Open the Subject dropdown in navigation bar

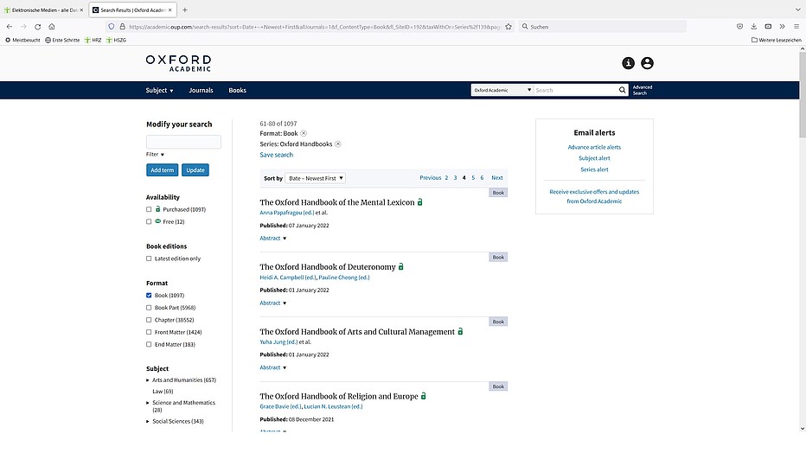click(x=159, y=91)
